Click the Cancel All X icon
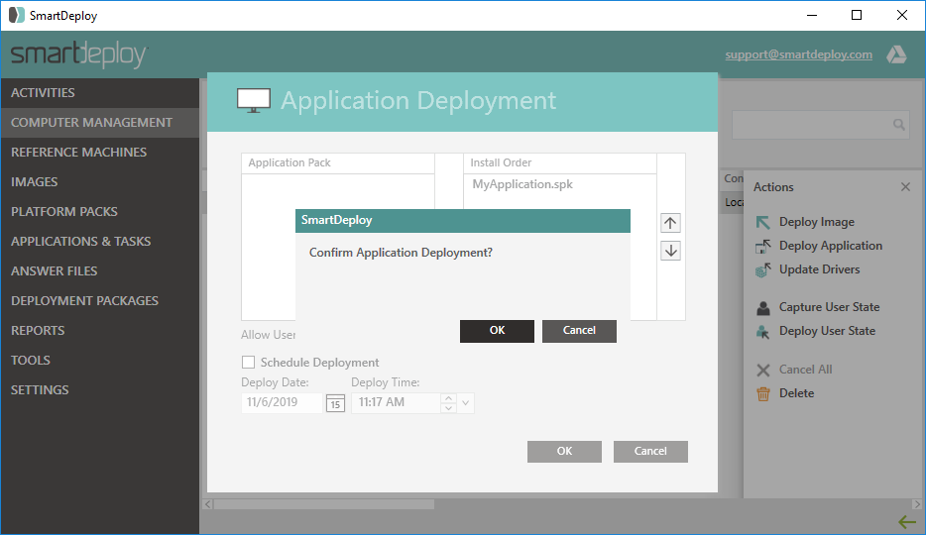 [763, 370]
